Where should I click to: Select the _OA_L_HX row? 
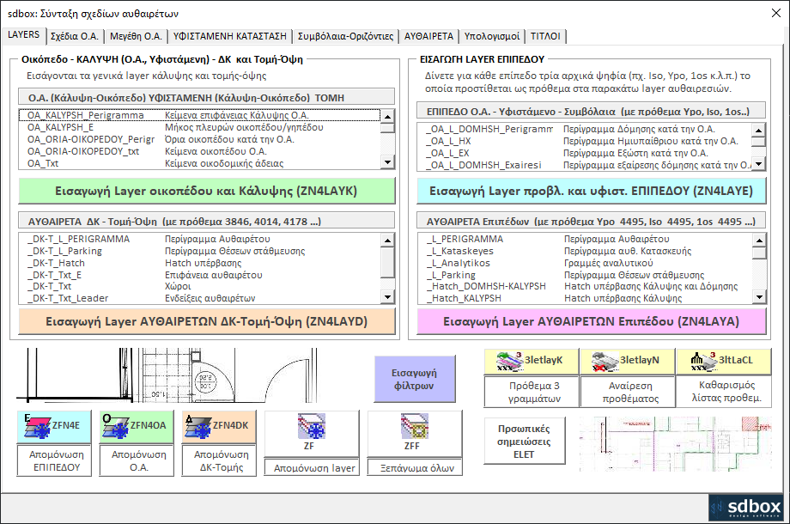point(585,141)
